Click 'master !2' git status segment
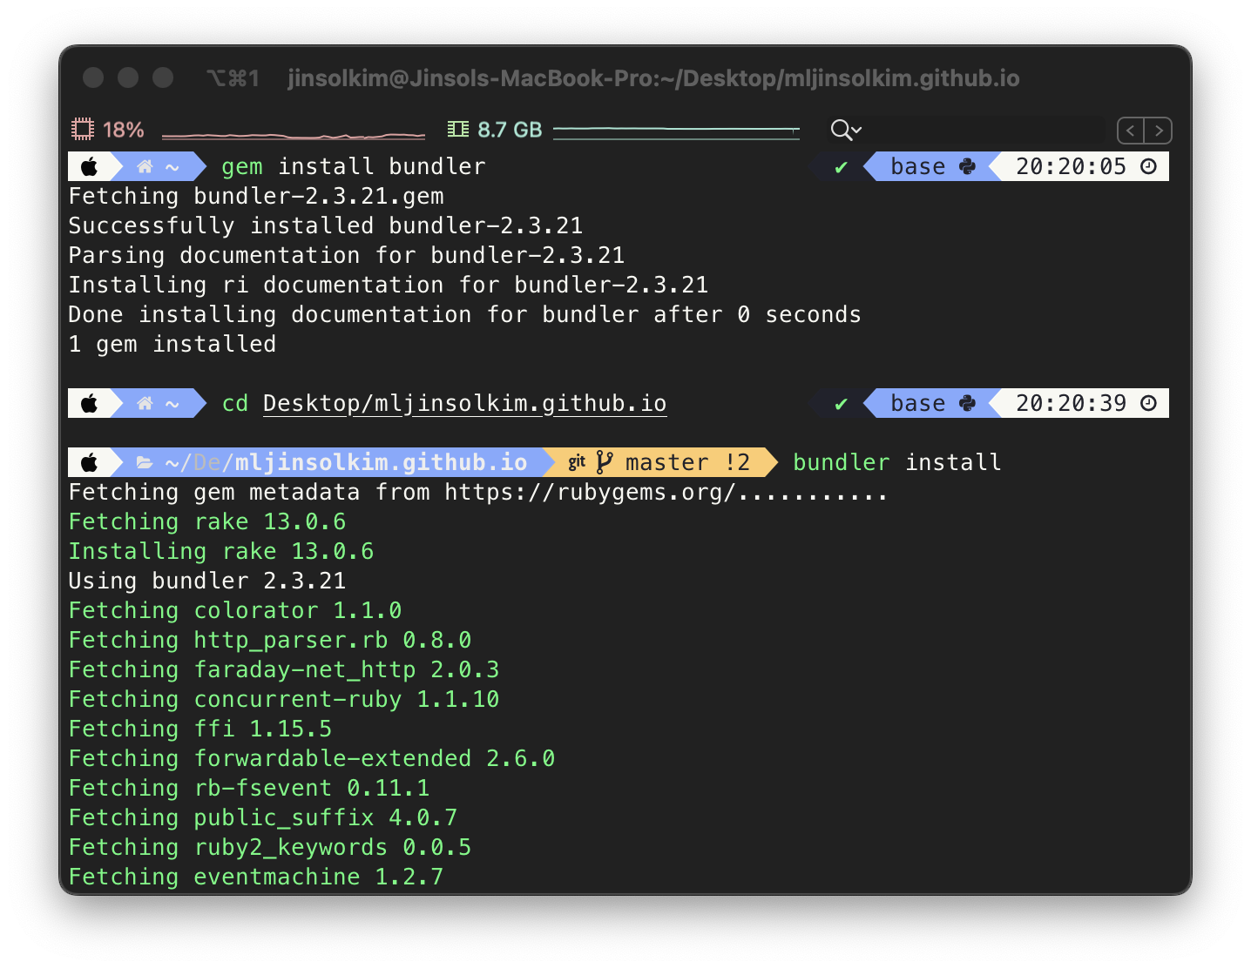 tap(687, 462)
